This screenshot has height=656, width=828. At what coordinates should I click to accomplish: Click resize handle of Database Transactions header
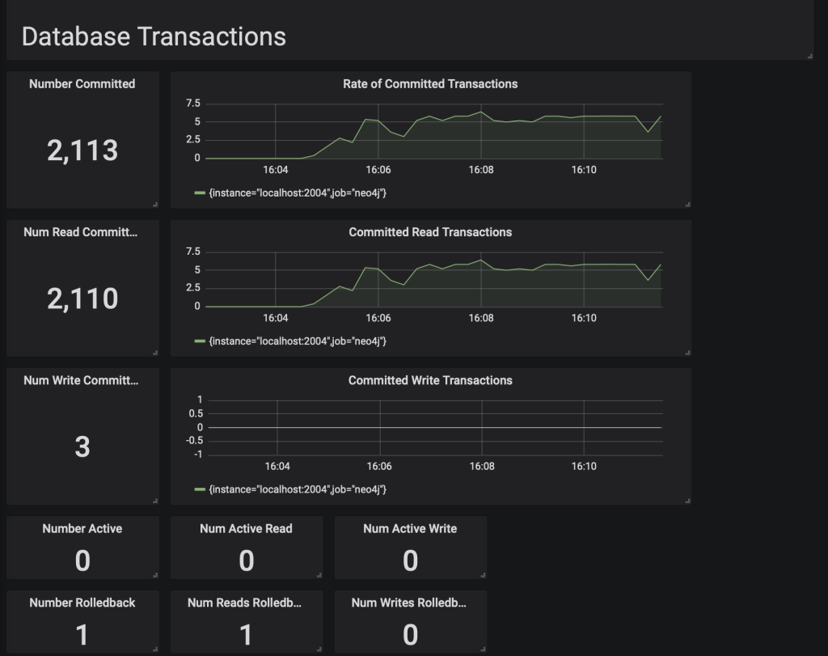coord(809,56)
